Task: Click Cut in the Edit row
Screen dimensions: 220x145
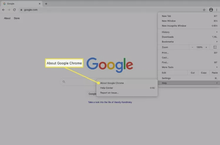Action: (193, 73)
